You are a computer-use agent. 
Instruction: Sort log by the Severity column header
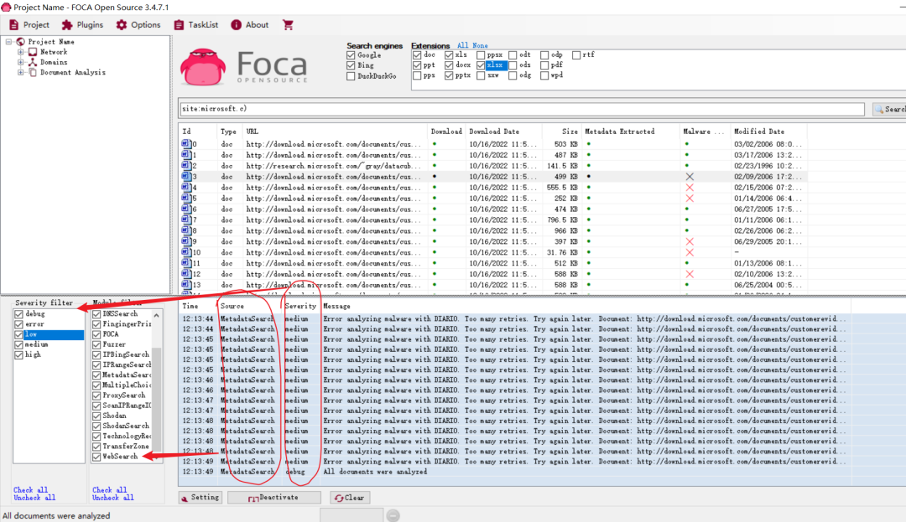(x=300, y=307)
